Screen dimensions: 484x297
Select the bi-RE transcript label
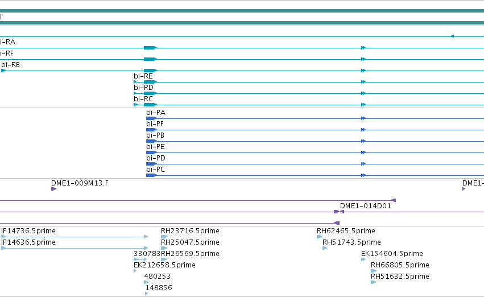pos(143,76)
